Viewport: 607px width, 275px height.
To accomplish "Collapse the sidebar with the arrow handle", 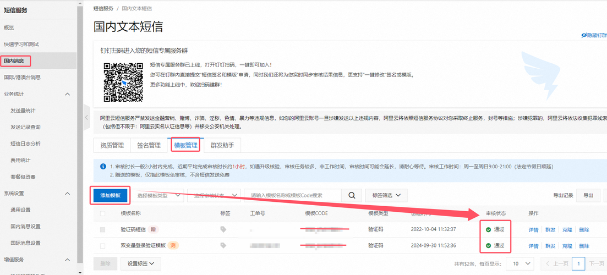I will click(x=86, y=118).
